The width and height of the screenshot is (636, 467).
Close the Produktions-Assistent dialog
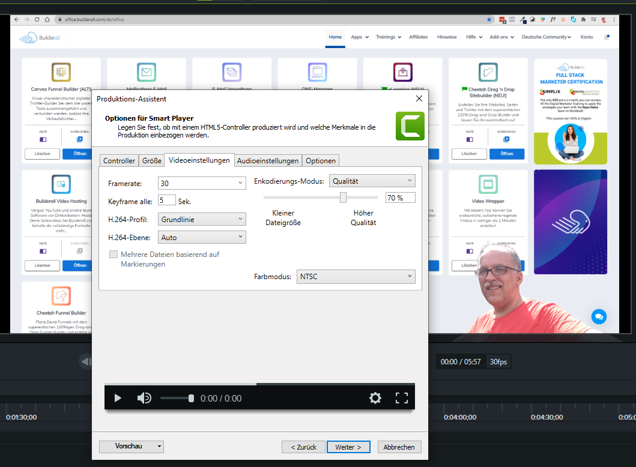coord(419,98)
